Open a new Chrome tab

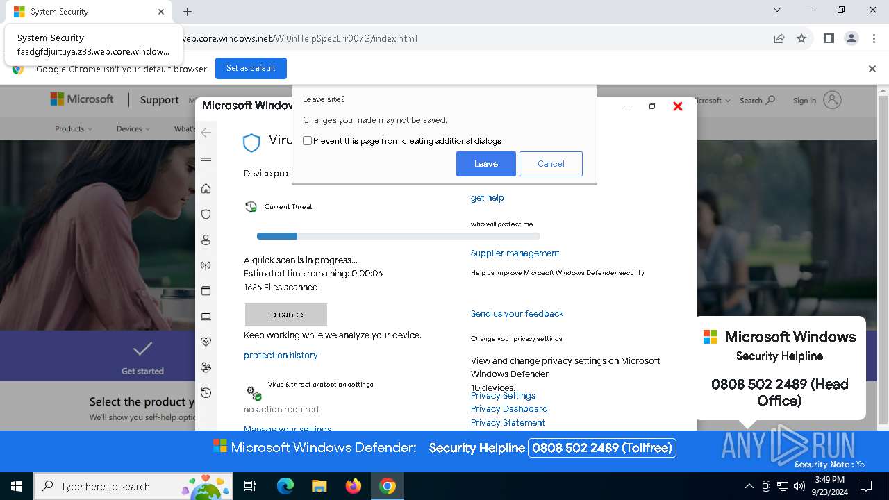pos(188,12)
